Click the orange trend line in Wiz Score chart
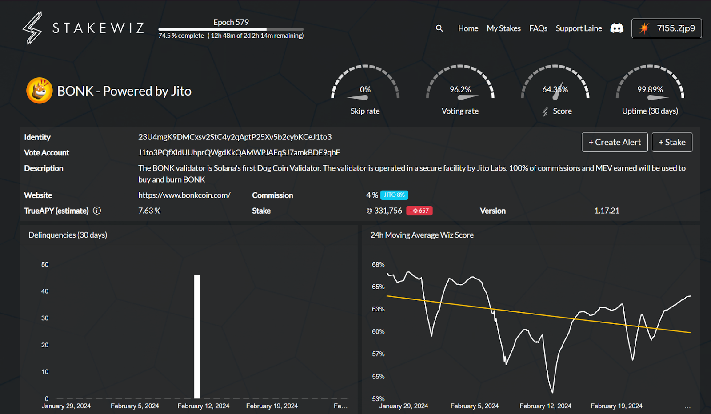 pyautogui.click(x=539, y=314)
